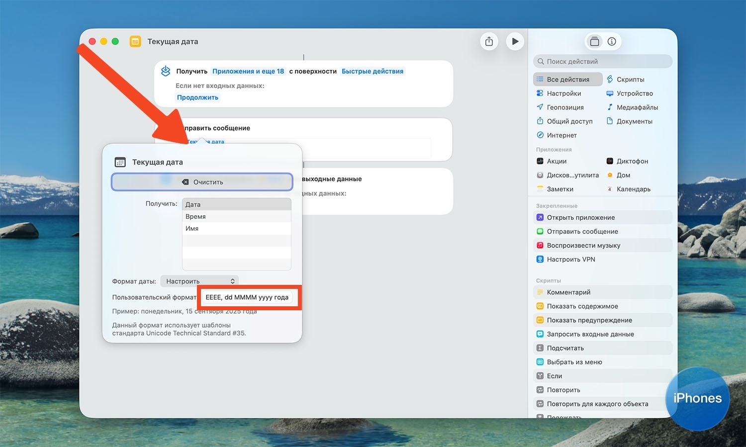Show shortcut details info icon
This screenshot has width=746, height=447.
612,42
